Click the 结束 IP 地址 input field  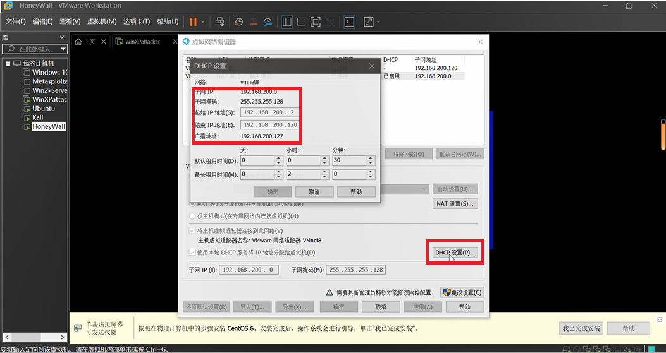click(270, 125)
